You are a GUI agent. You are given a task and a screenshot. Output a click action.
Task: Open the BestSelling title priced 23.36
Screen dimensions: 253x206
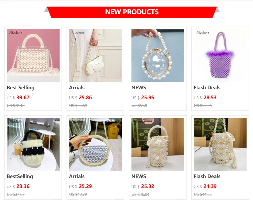20,176
